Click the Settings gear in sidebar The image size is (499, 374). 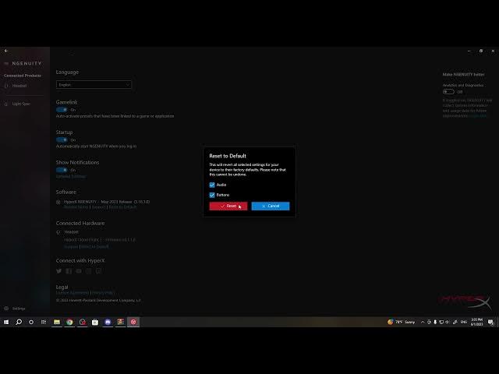7,309
